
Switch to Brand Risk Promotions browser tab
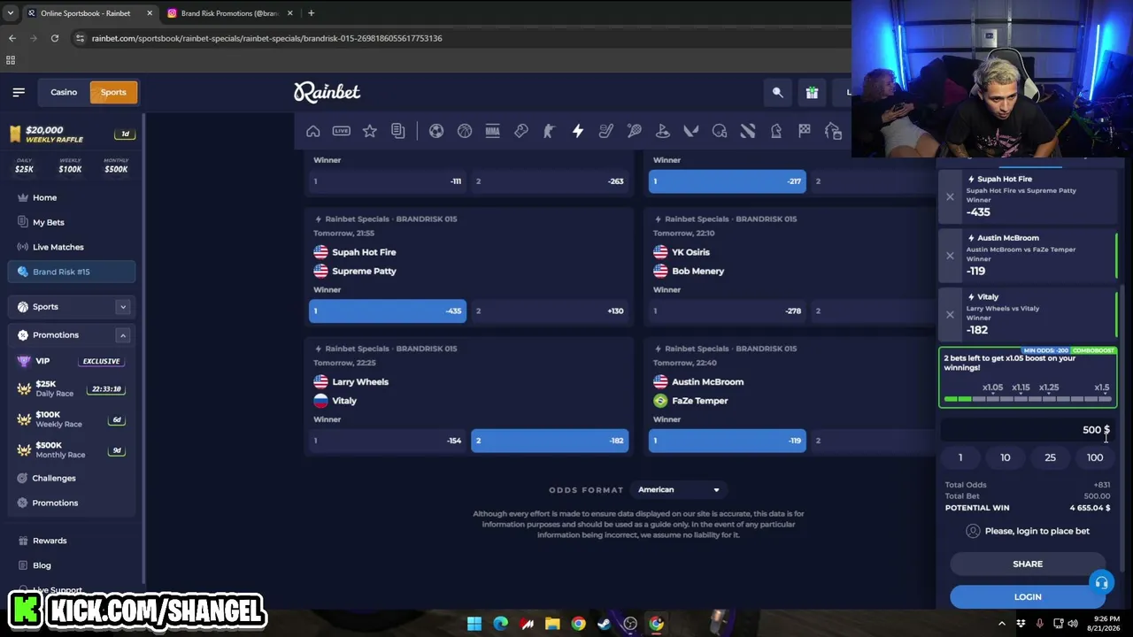pyautogui.click(x=229, y=13)
